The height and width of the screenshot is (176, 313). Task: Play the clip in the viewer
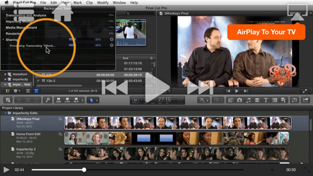(x=237, y=91)
